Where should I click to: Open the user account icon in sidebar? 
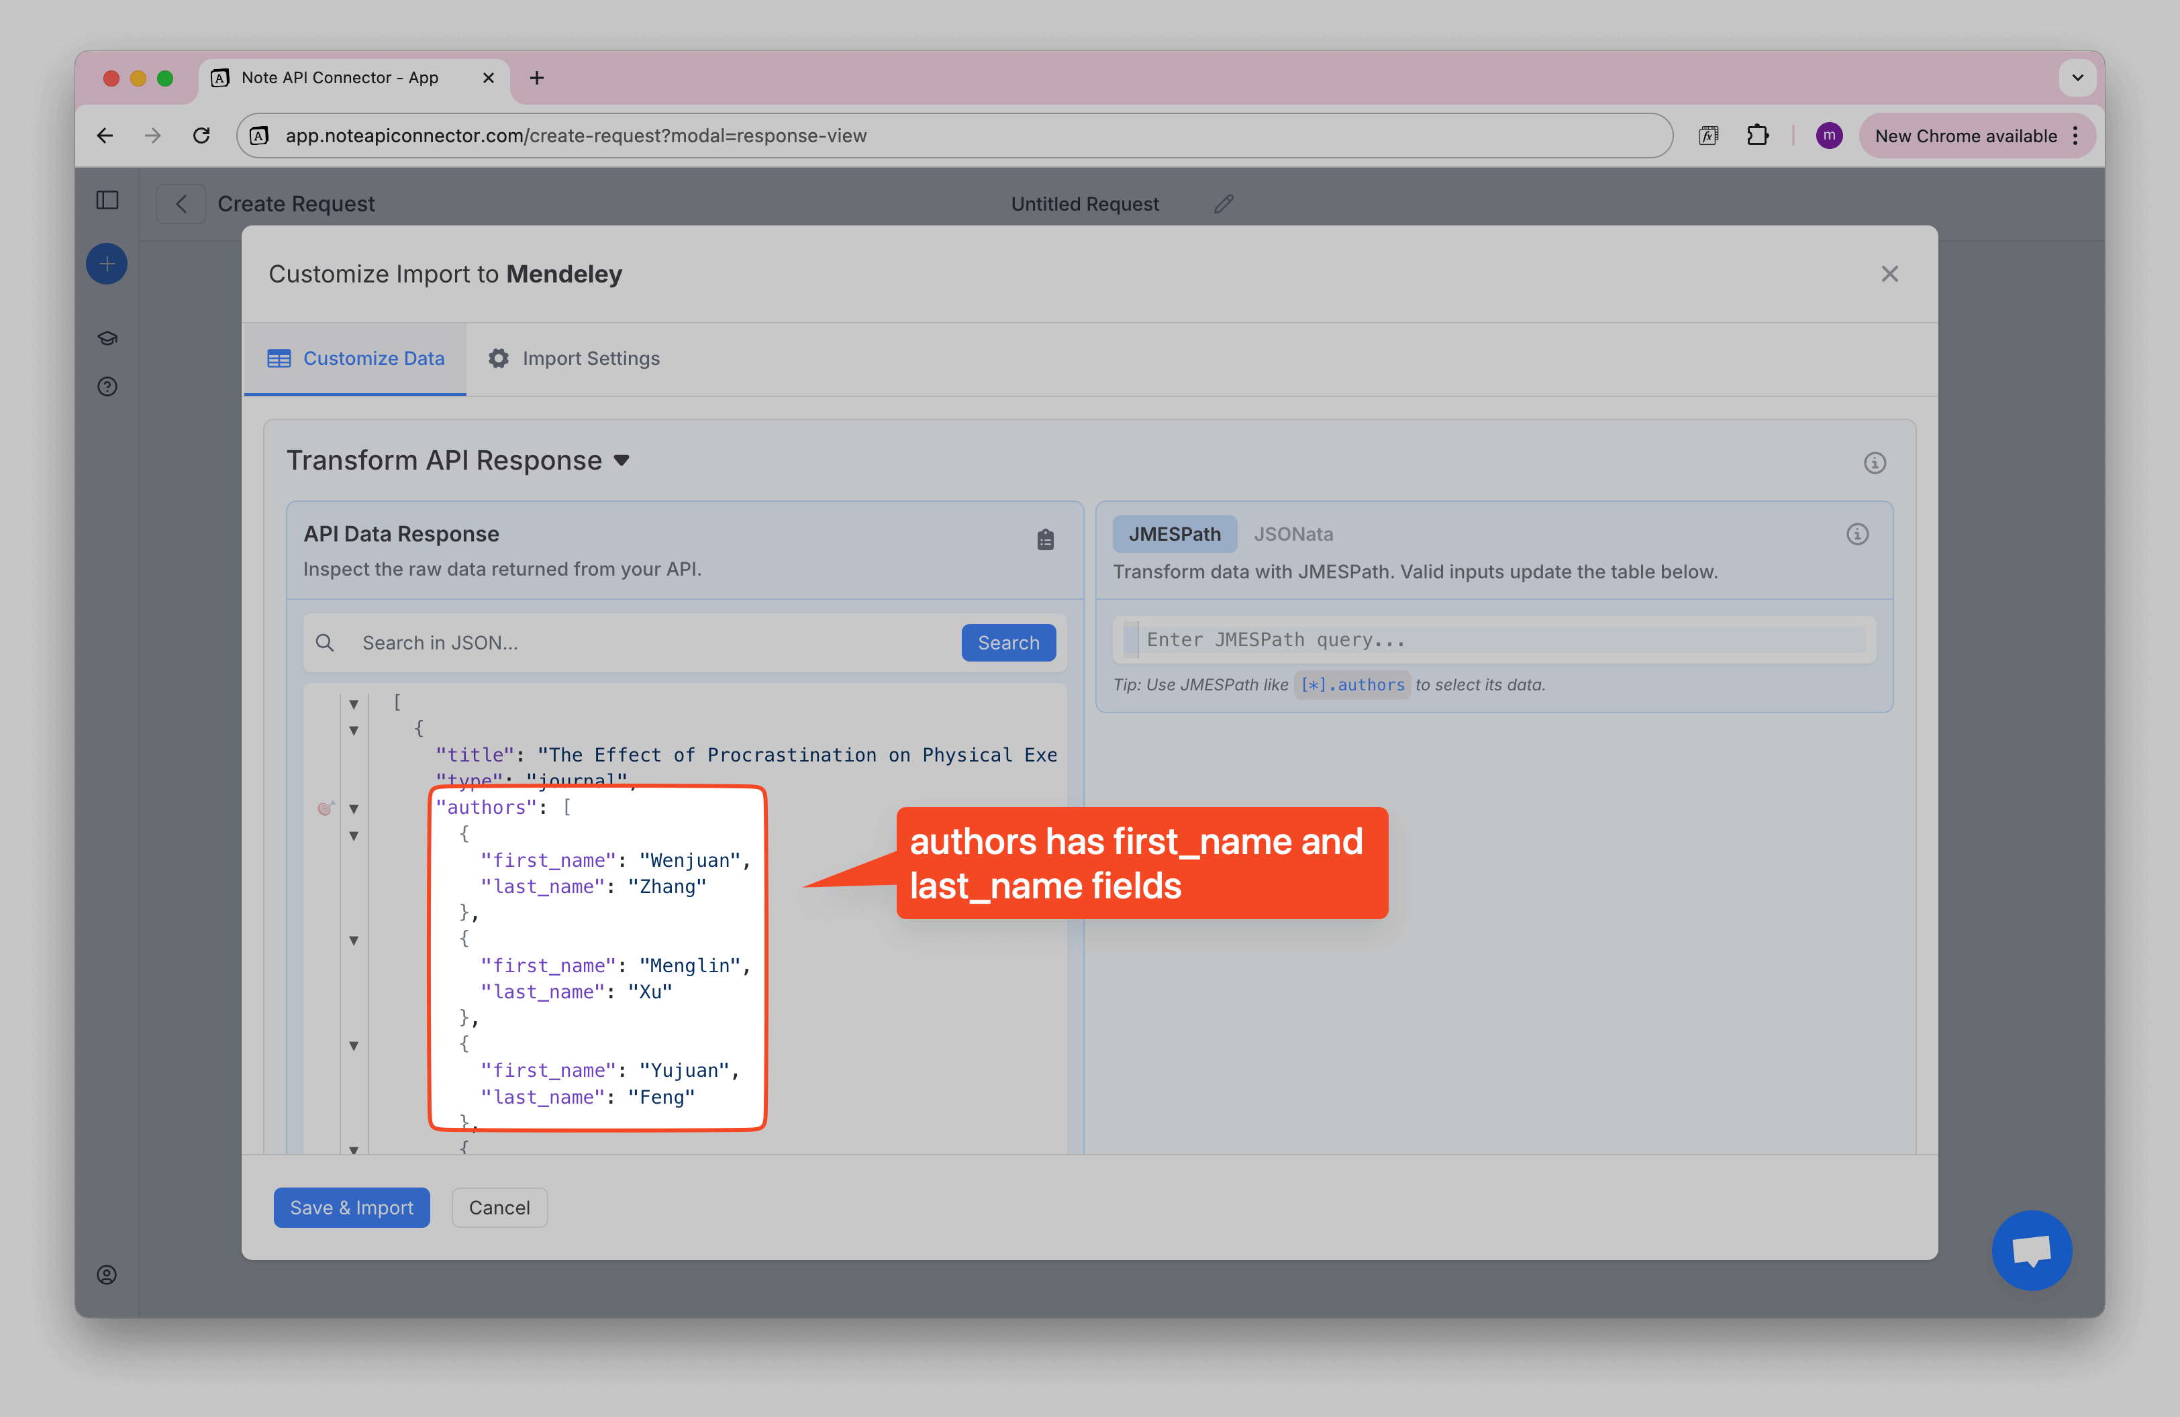[107, 1275]
